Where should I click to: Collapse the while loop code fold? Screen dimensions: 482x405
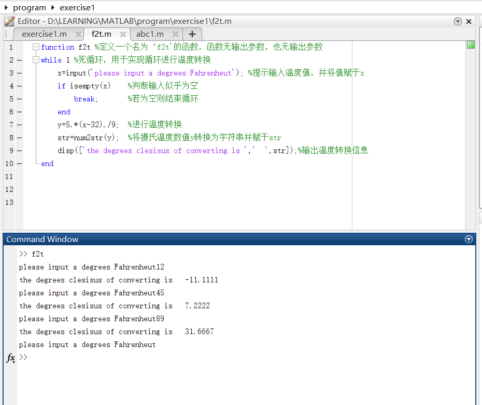[36, 60]
